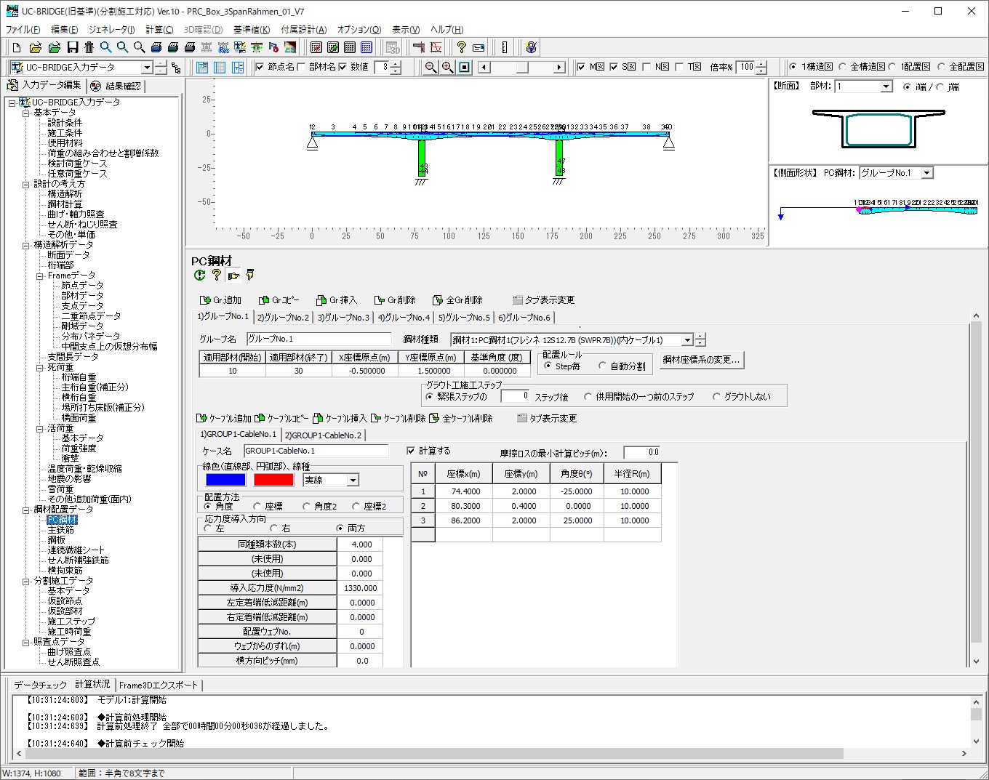Viewport: 989px width, 780px height.
Task: Open the 計算(C) menu
Action: (x=159, y=30)
